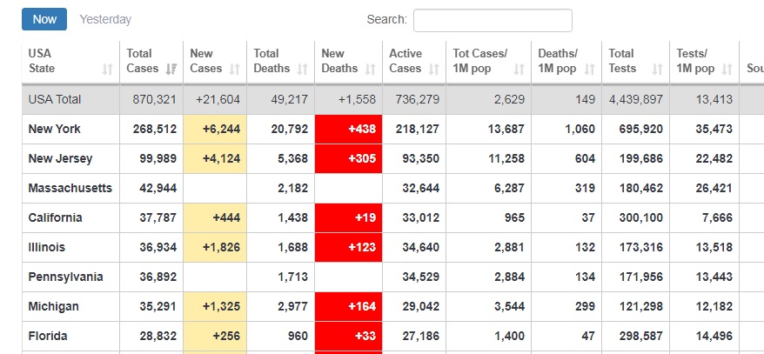
Task: Select Florida total tests 298,587
Action: 640,336
